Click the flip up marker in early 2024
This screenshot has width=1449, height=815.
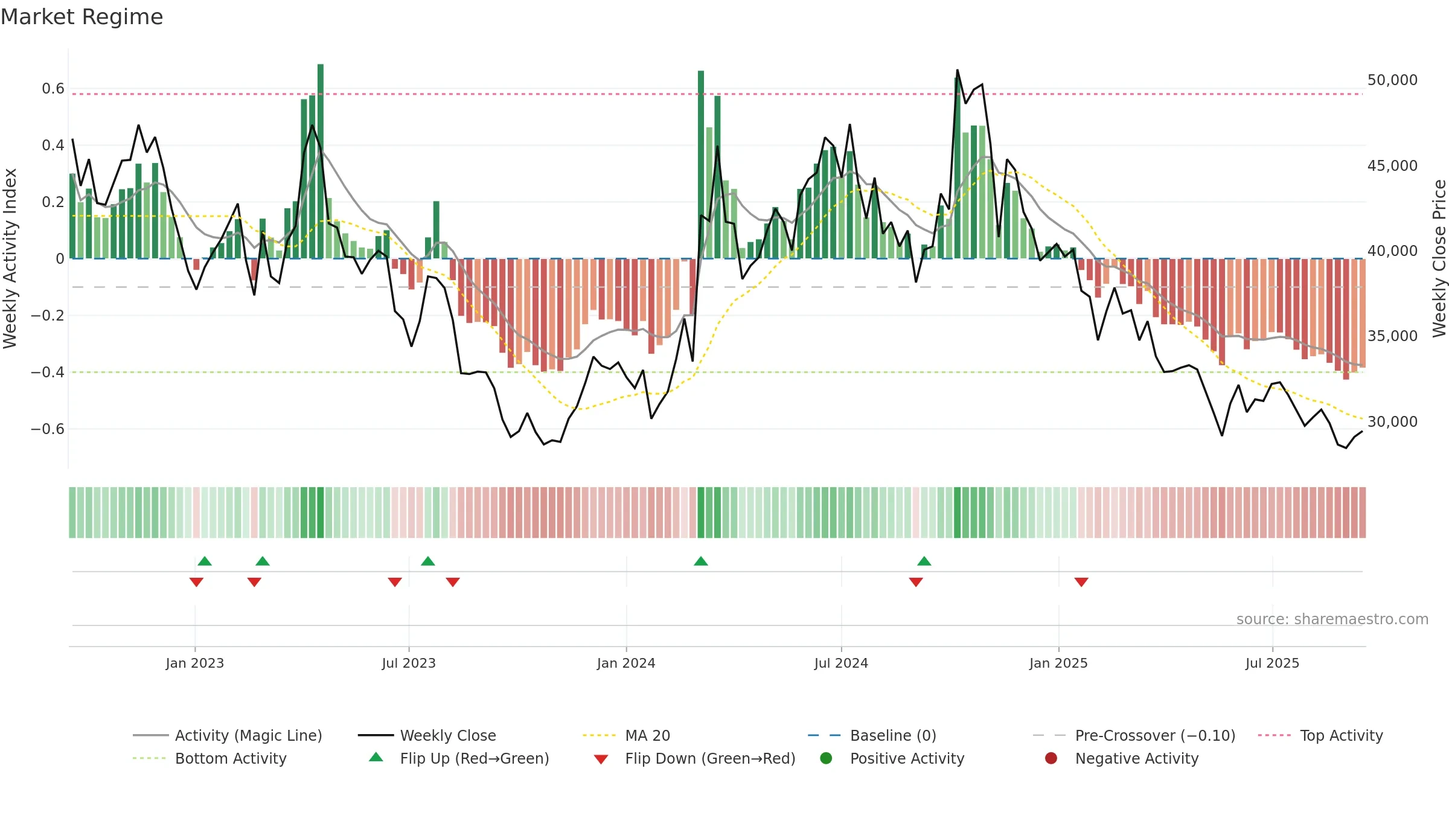(x=701, y=561)
